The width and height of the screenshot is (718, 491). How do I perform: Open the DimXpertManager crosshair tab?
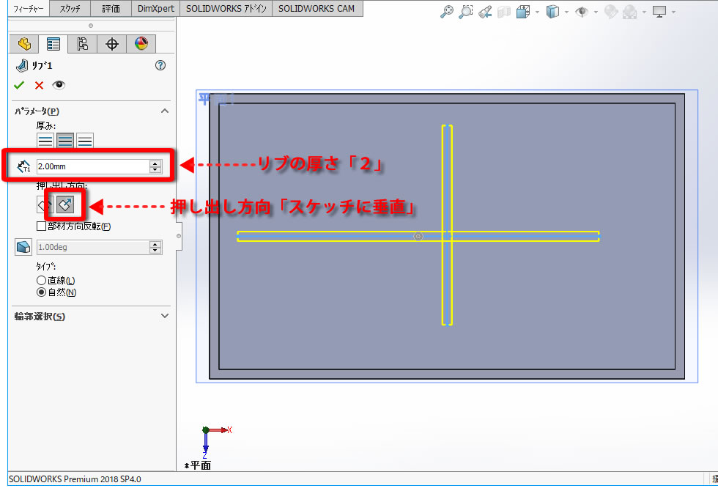pyautogui.click(x=111, y=44)
